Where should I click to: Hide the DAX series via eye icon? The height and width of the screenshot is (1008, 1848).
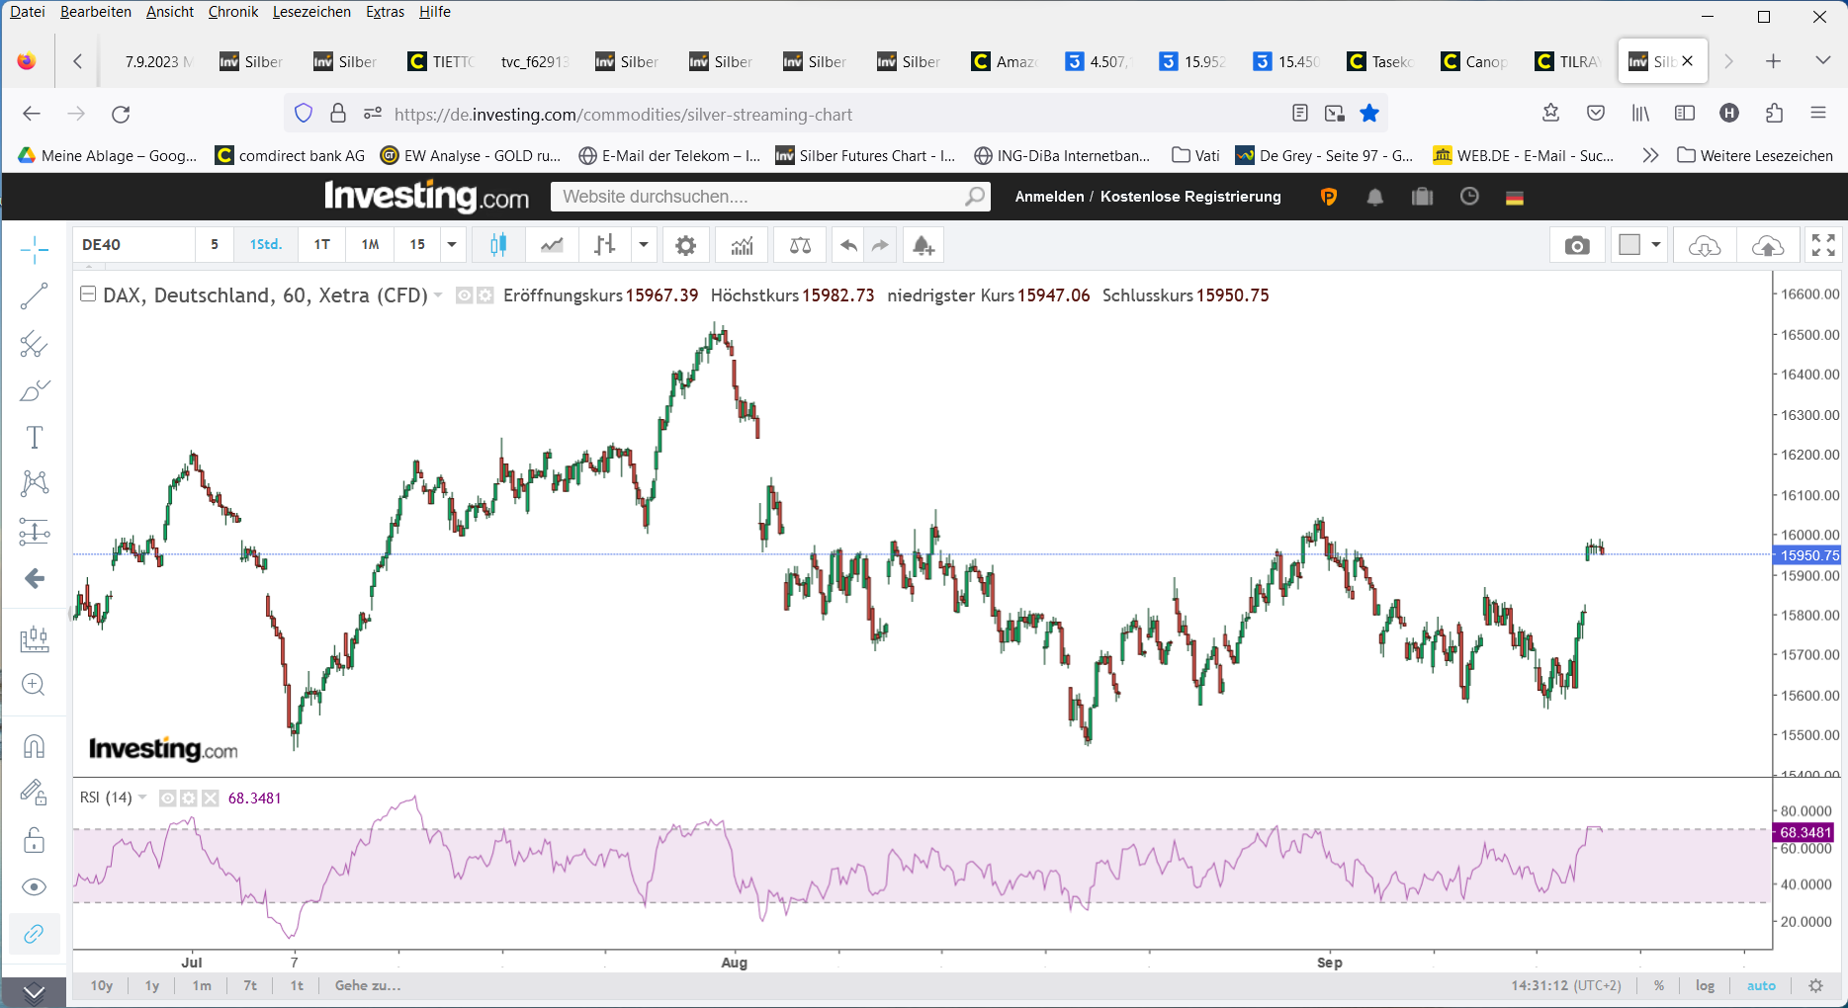pos(464,295)
